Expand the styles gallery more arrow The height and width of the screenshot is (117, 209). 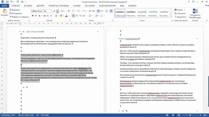tap(171, 16)
